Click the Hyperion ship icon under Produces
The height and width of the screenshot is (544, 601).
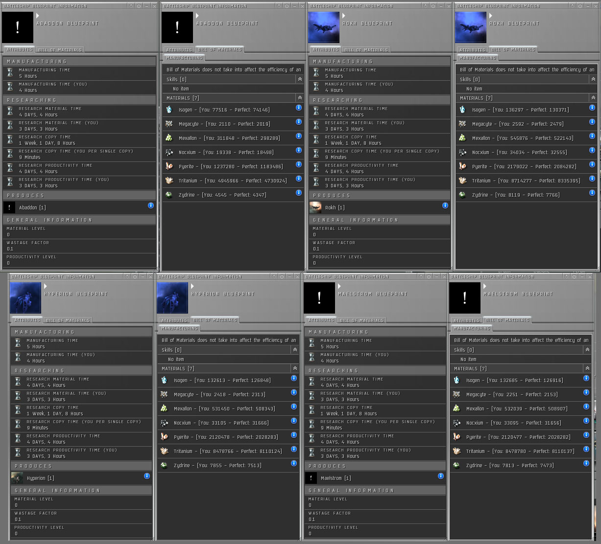tap(17, 478)
